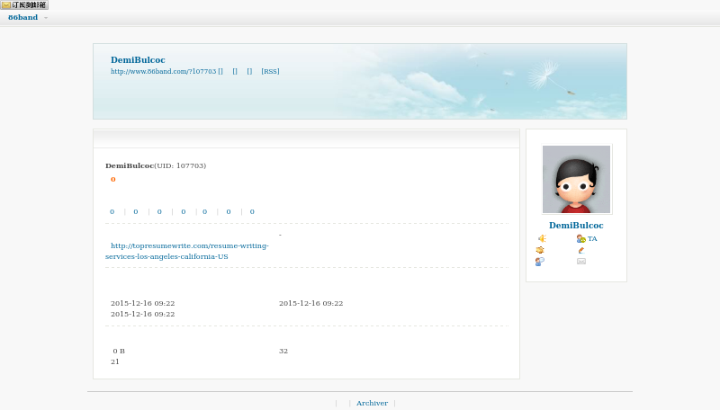Click the "32" value

click(x=283, y=351)
